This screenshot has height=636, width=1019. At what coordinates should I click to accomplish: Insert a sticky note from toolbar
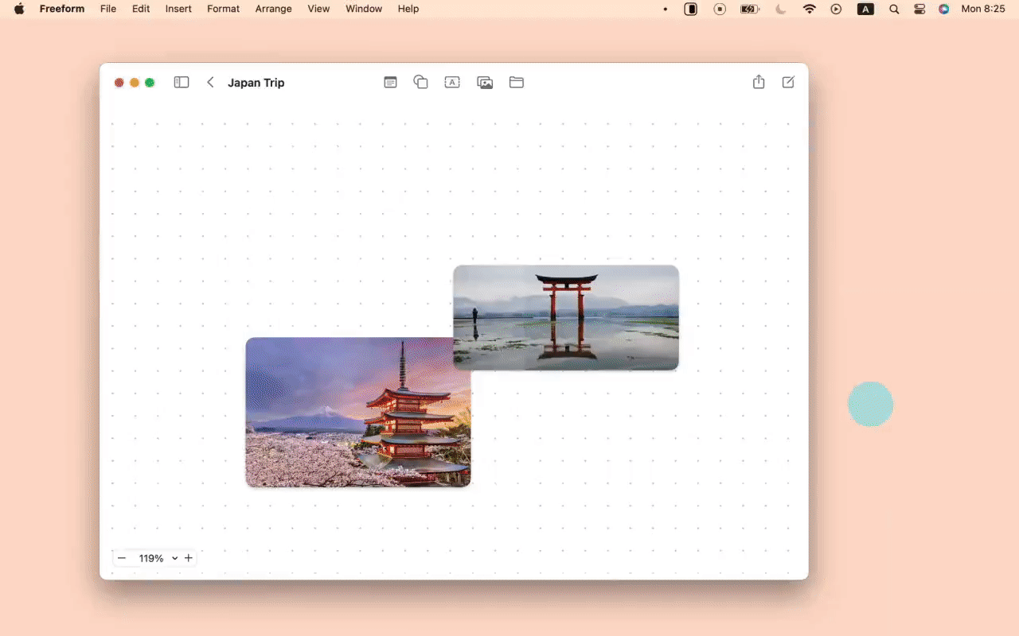390,83
